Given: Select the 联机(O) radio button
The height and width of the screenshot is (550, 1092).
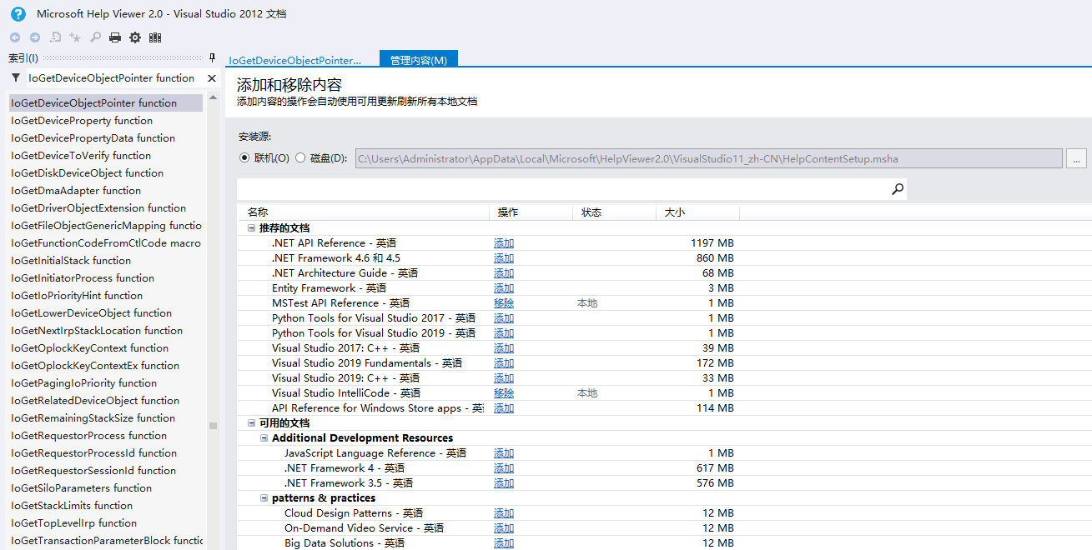Looking at the screenshot, I should pyautogui.click(x=244, y=158).
